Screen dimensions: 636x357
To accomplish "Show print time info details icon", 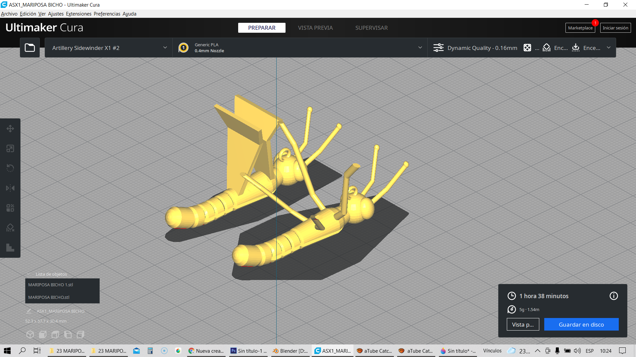I will point(613,296).
